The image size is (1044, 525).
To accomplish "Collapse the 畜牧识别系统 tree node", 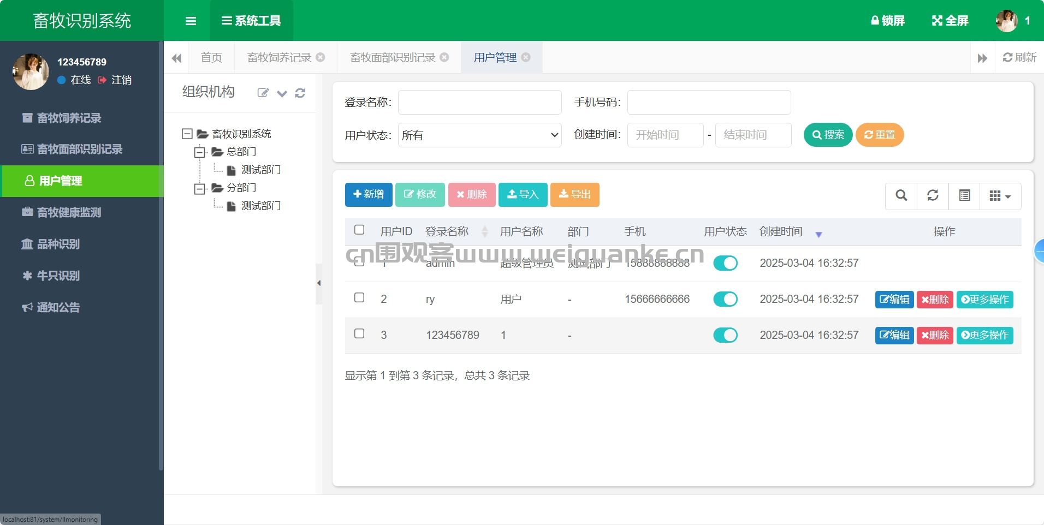I will [x=187, y=134].
